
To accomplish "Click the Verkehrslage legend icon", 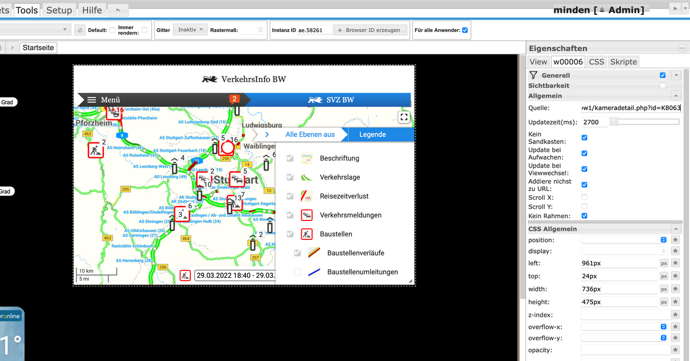I will pos(307,177).
